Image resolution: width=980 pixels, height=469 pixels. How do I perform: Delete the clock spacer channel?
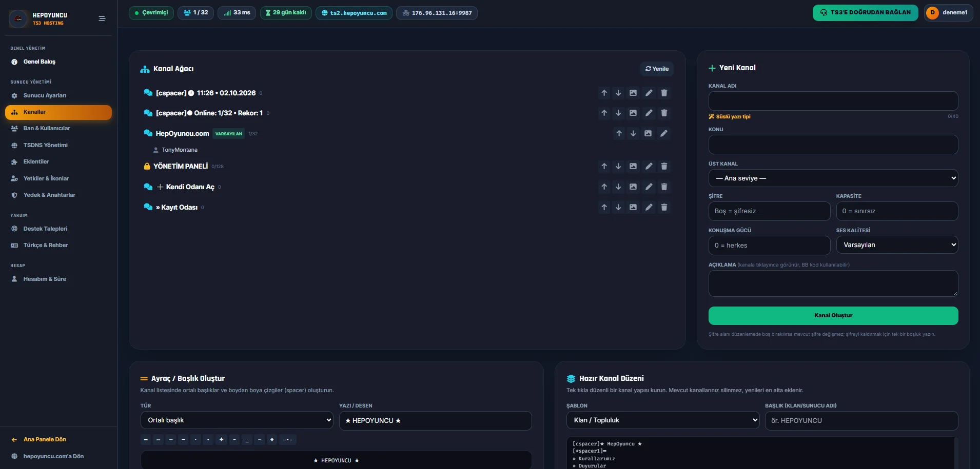[664, 93]
